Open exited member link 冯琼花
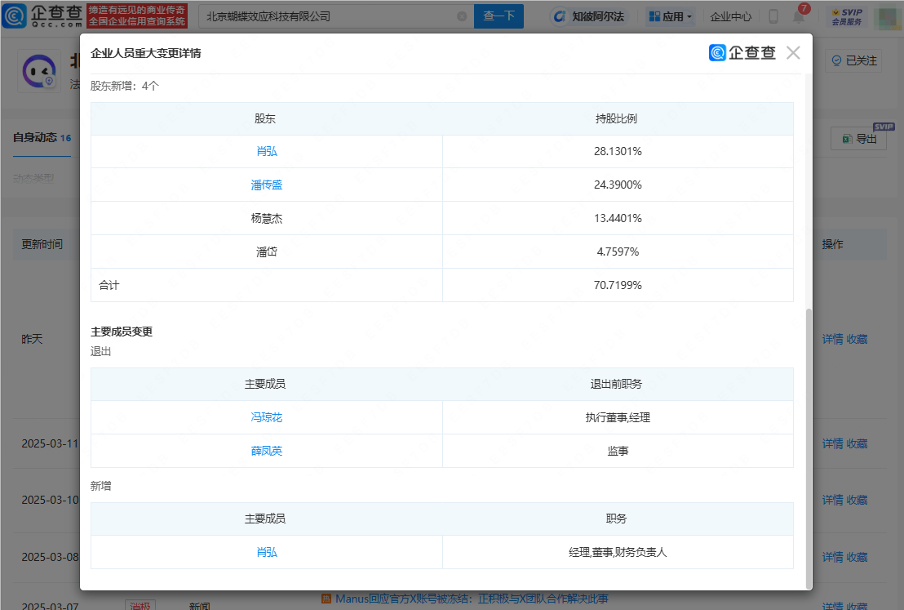Viewport: 904px width, 610px height. click(267, 417)
